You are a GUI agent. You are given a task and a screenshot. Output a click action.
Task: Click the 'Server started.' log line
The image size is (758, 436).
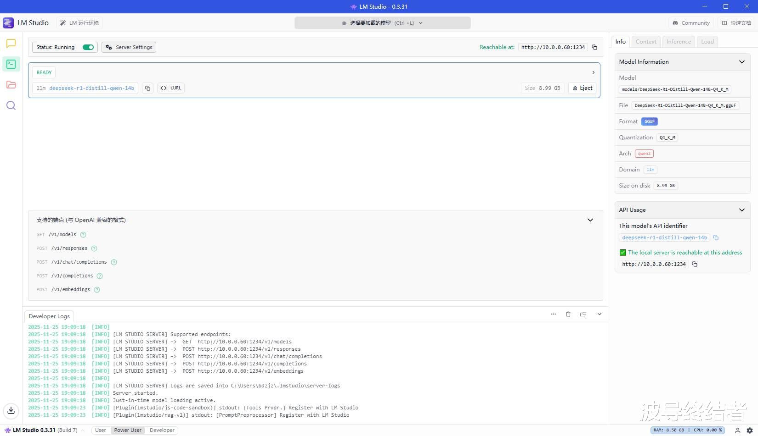tap(136, 393)
